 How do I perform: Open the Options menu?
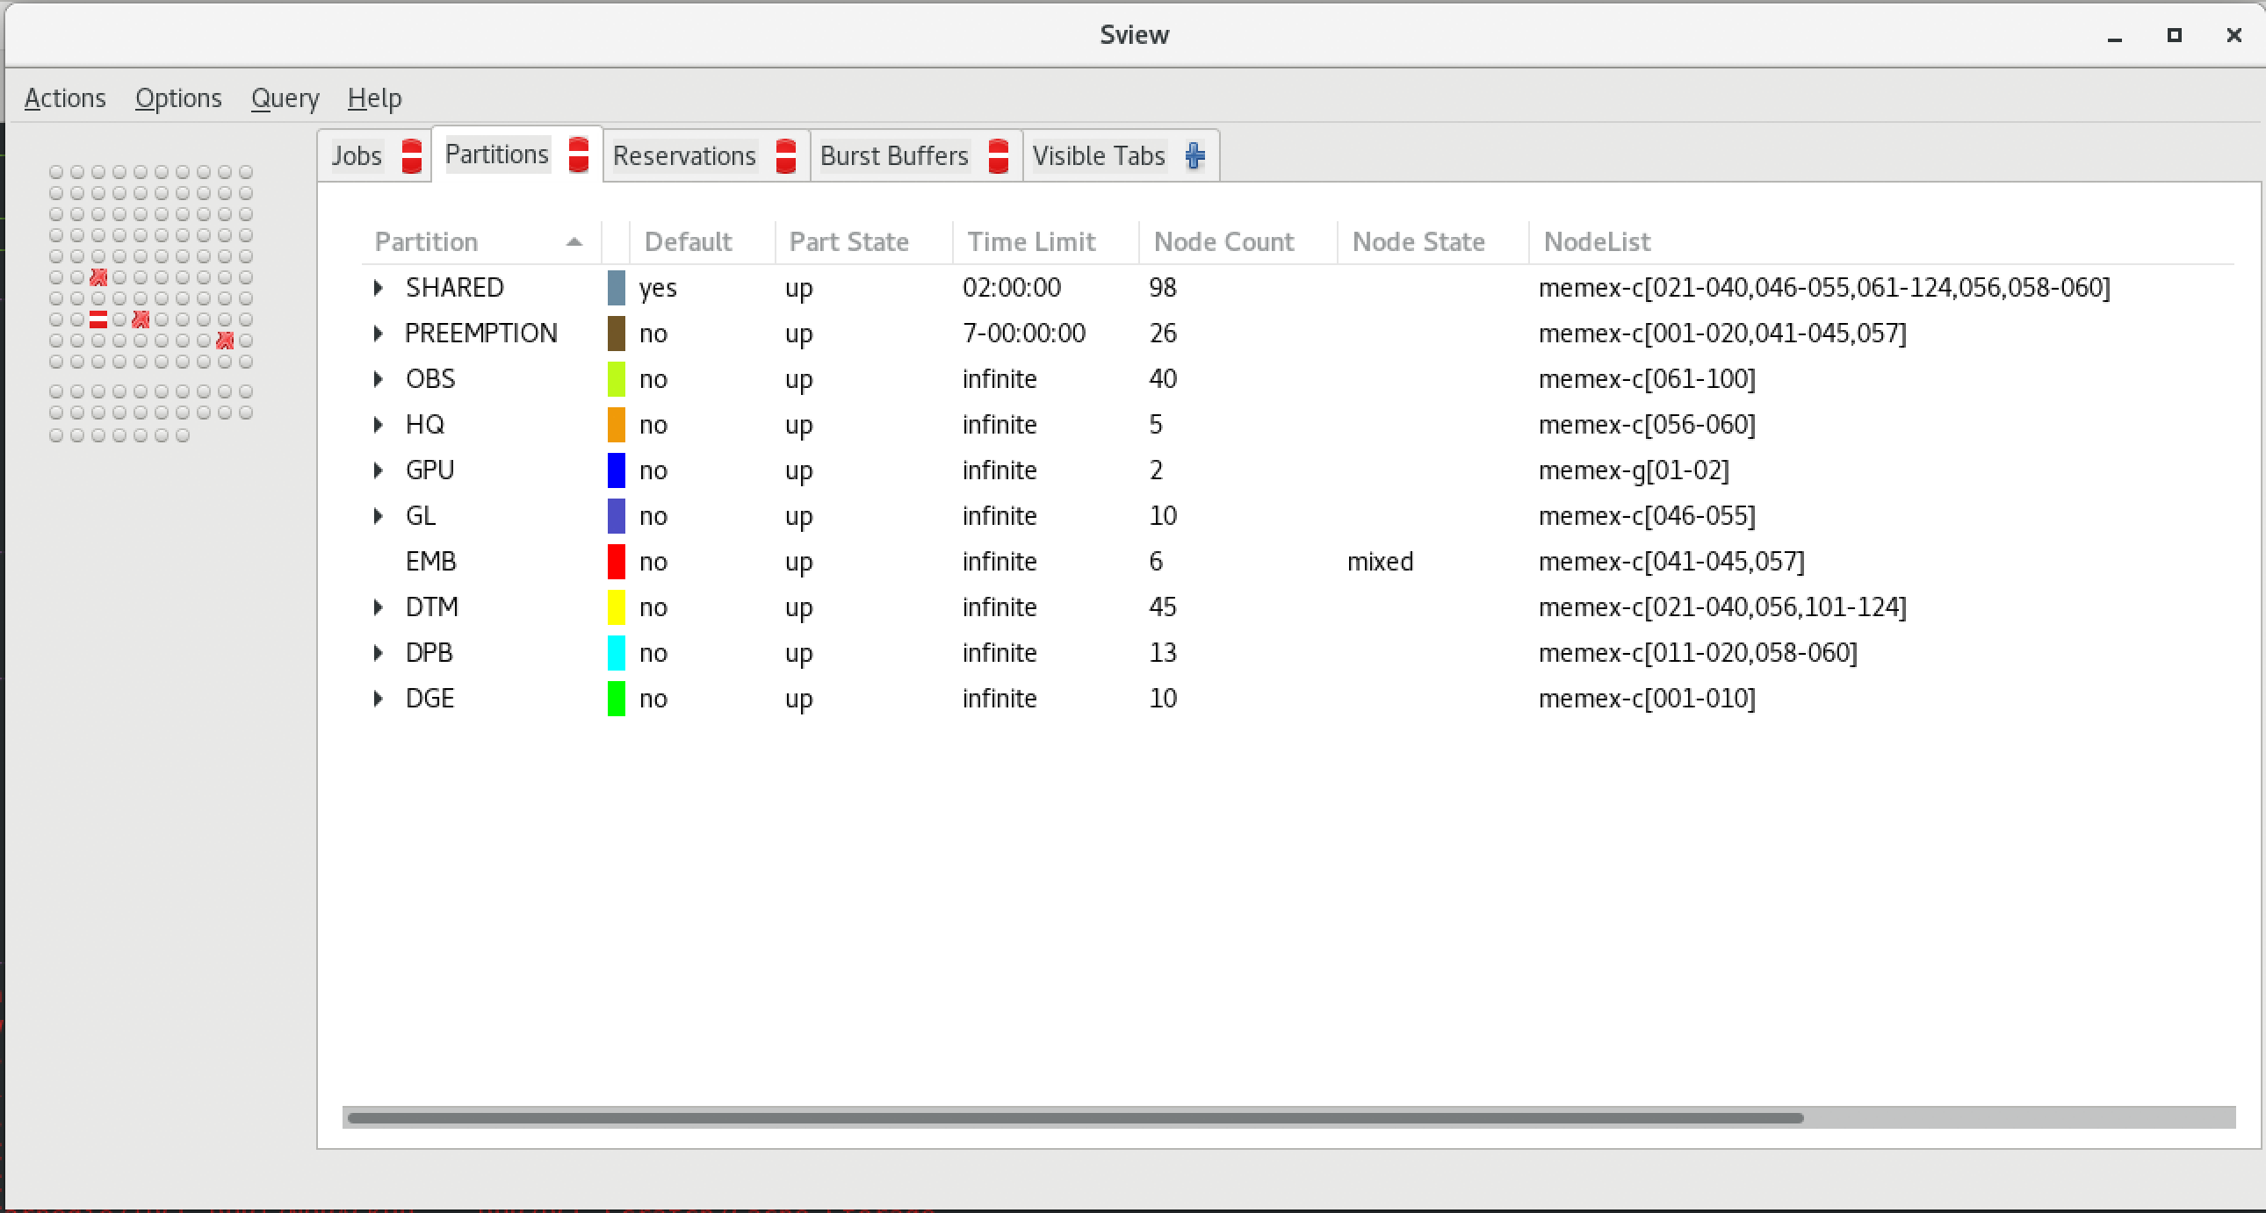178,97
